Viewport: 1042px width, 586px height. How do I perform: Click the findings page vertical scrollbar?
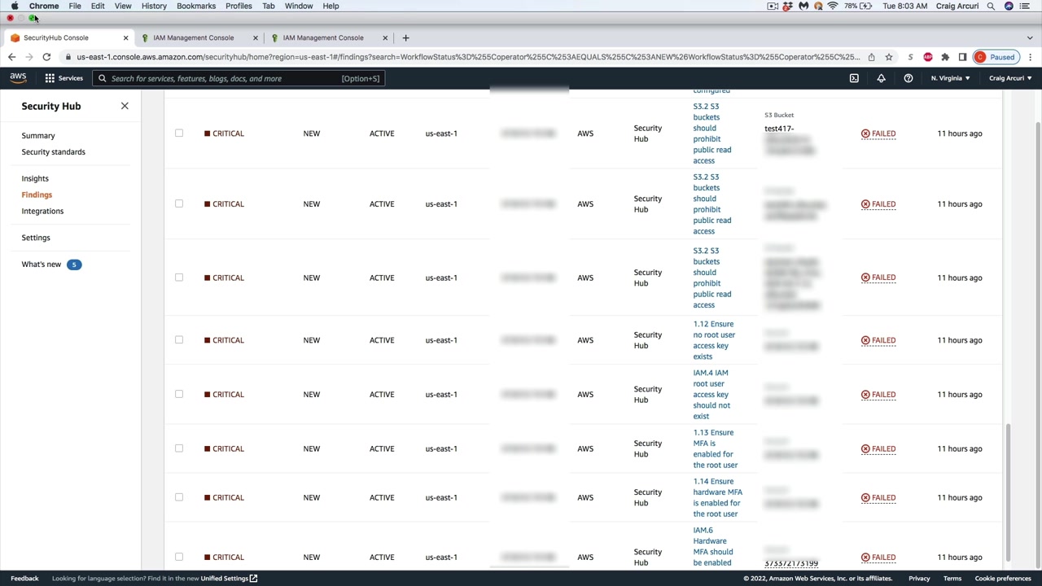tap(1008, 492)
